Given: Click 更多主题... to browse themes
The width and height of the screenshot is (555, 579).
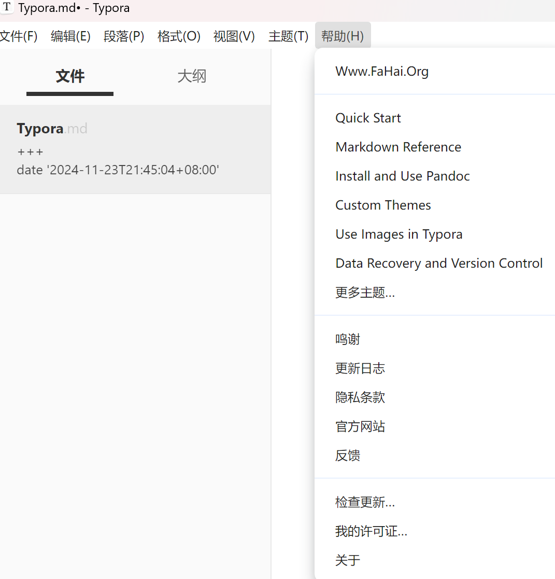Looking at the screenshot, I should [365, 293].
